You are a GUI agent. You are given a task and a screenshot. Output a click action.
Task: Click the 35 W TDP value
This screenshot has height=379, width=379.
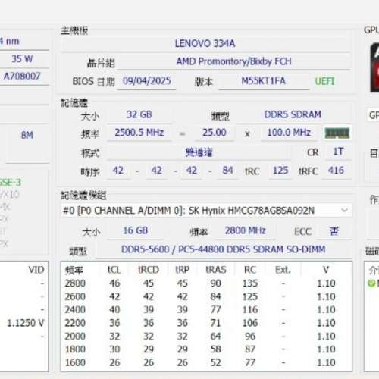pyautogui.click(x=22, y=59)
